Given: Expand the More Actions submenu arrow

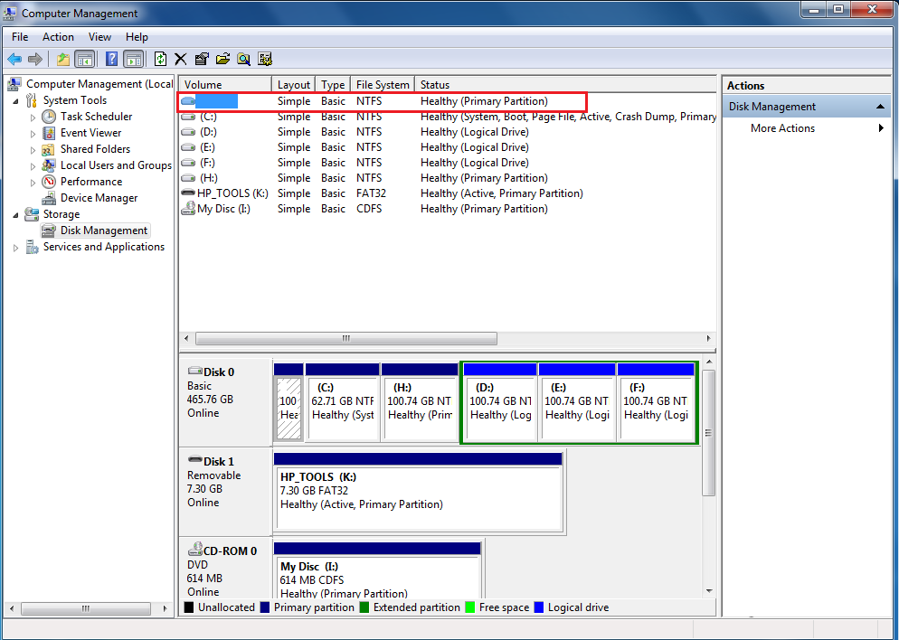Looking at the screenshot, I should pos(881,128).
